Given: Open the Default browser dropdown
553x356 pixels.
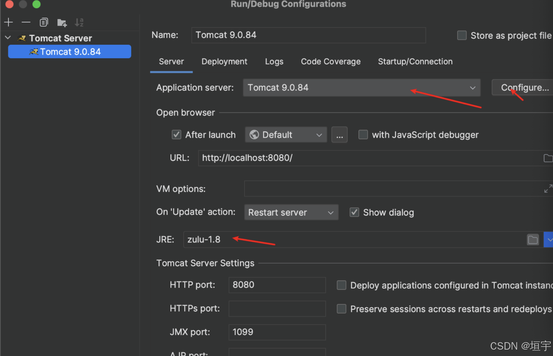Looking at the screenshot, I should (x=286, y=135).
